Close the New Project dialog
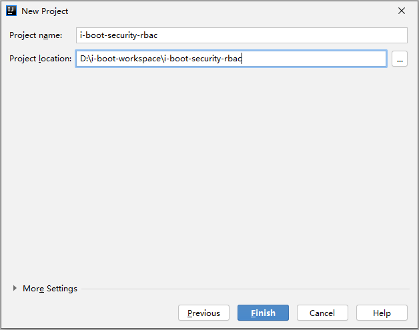Screen dimensions: 419x330 pos(402,11)
